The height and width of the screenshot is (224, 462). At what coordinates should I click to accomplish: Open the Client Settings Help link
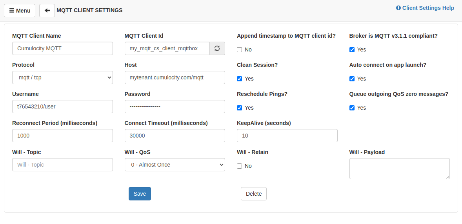click(x=425, y=8)
